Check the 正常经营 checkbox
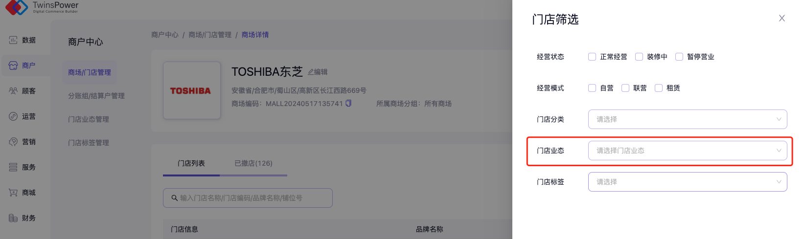 click(x=592, y=57)
